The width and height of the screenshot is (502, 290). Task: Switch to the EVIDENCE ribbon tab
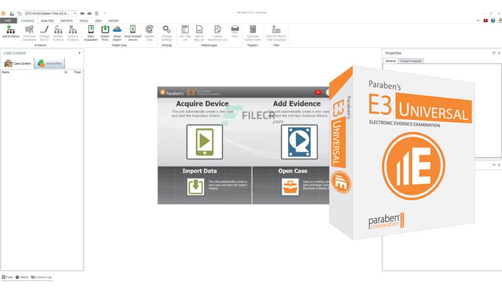point(28,21)
